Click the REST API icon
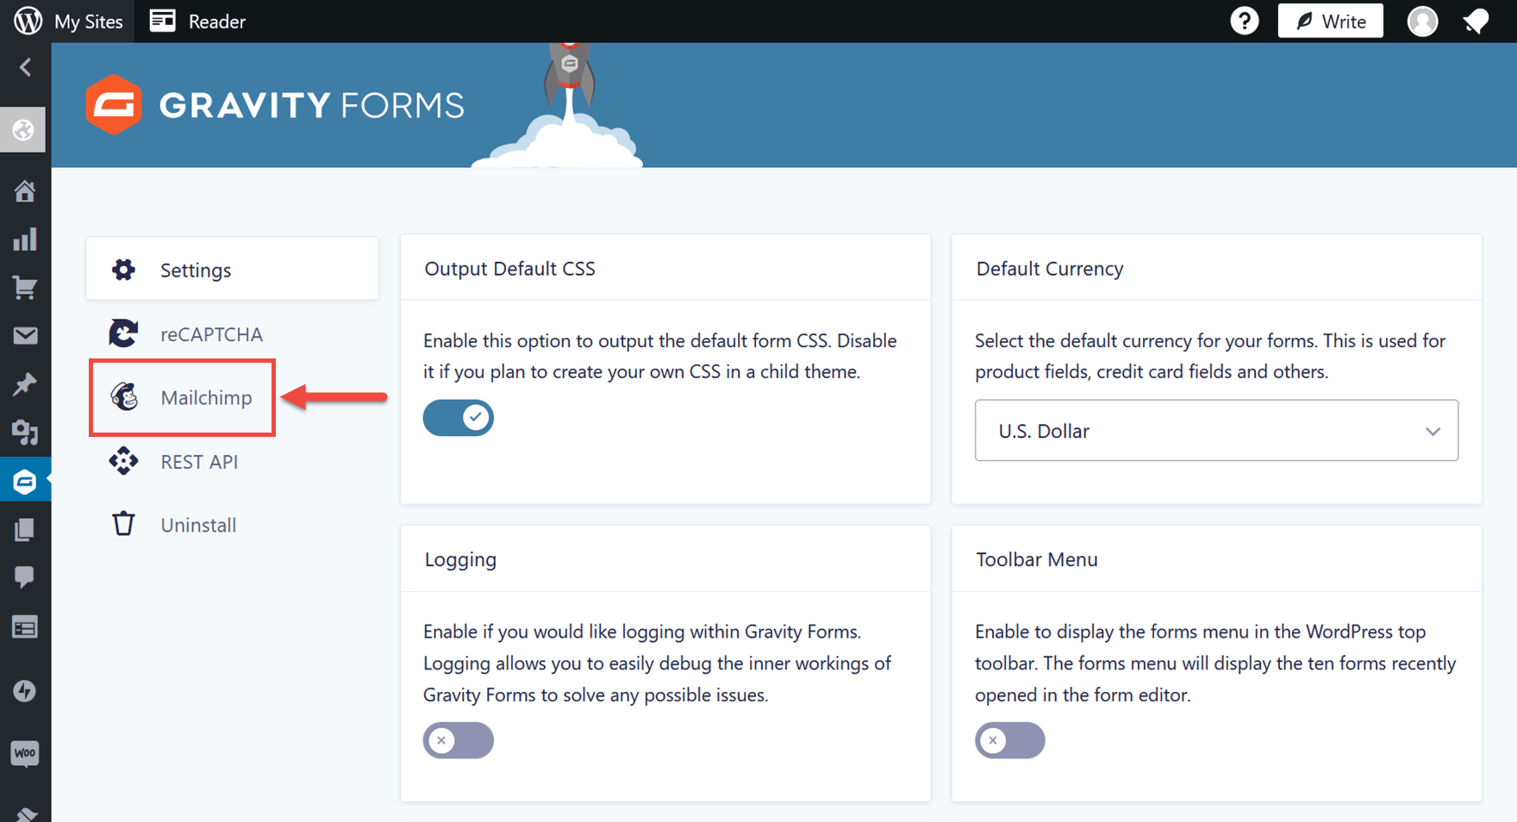The height and width of the screenshot is (822, 1517). coord(123,461)
